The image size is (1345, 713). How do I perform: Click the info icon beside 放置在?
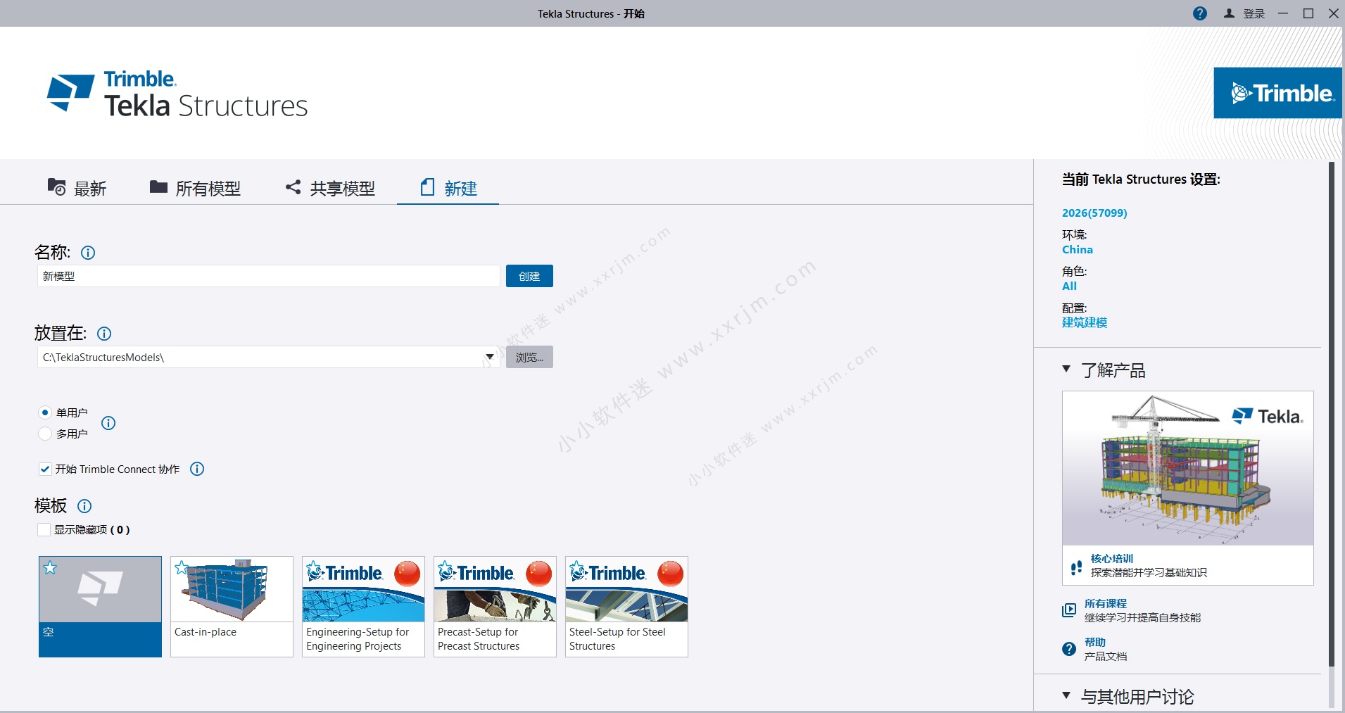point(103,334)
